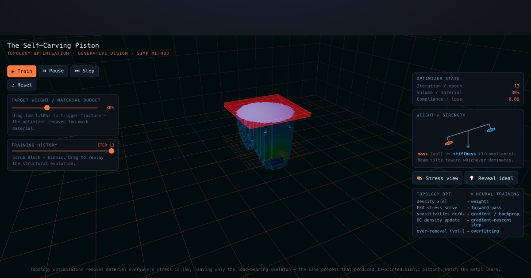Click the Iteration / epoch value 13
The image size is (531, 278).
point(516,86)
